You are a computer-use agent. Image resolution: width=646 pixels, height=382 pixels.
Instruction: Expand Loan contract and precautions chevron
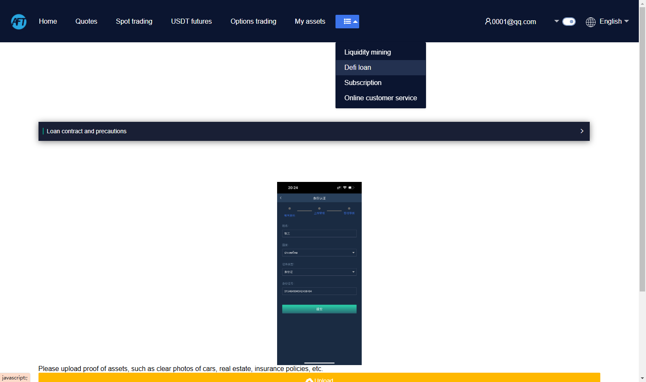coord(582,131)
